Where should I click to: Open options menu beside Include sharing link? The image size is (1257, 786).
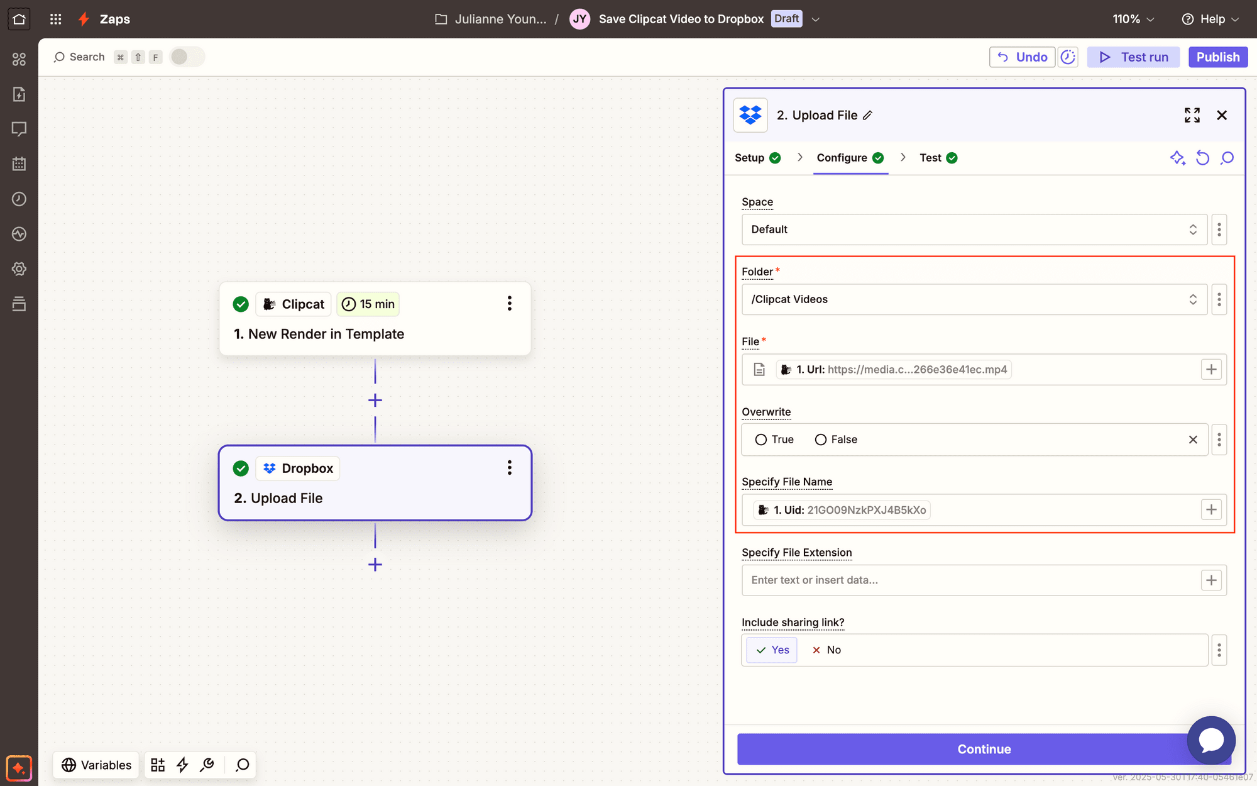[x=1219, y=650]
